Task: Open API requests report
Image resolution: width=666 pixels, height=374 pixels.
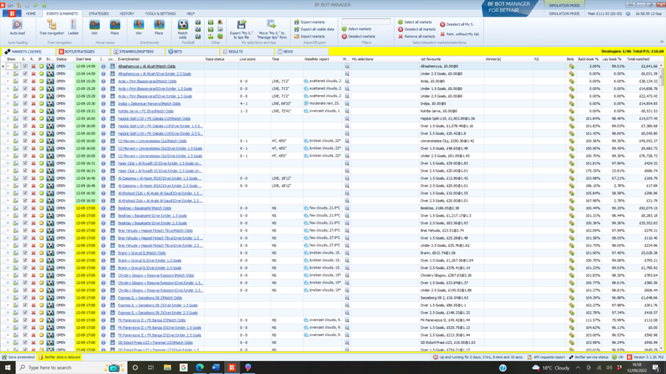Action: click(546, 357)
